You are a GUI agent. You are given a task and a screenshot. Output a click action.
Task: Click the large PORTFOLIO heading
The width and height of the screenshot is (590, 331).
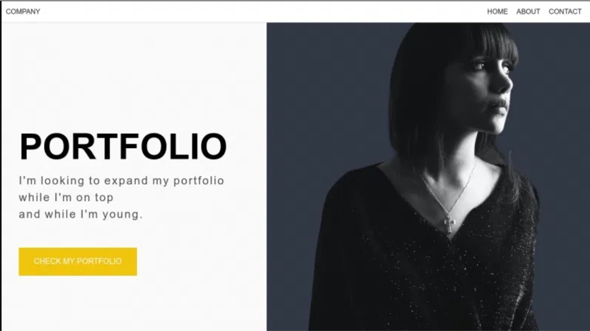click(x=123, y=146)
